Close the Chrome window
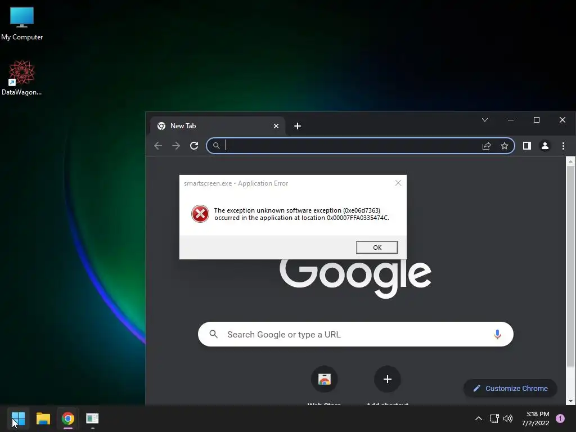Image resolution: width=576 pixels, height=432 pixels. [x=562, y=120]
